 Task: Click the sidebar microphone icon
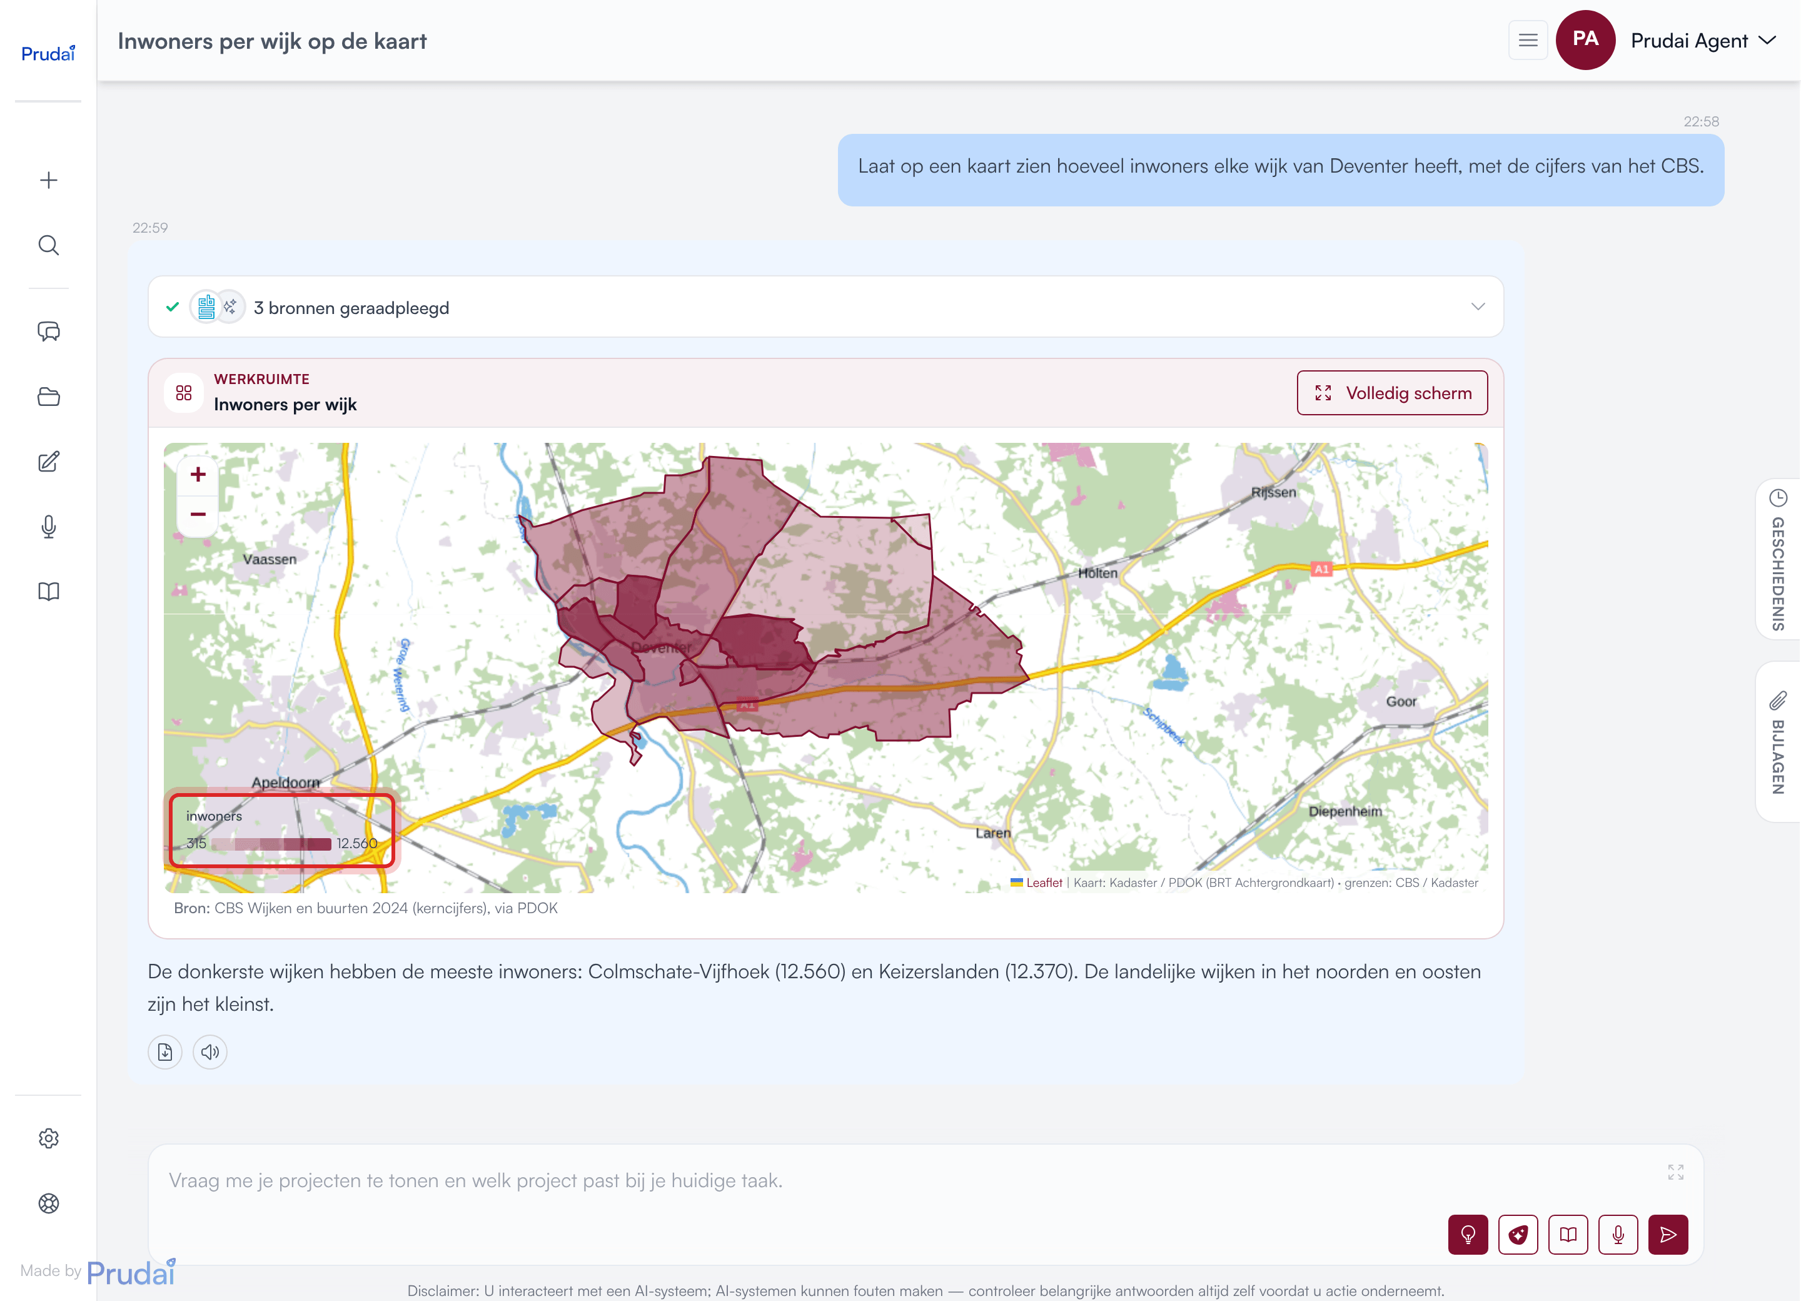point(48,527)
